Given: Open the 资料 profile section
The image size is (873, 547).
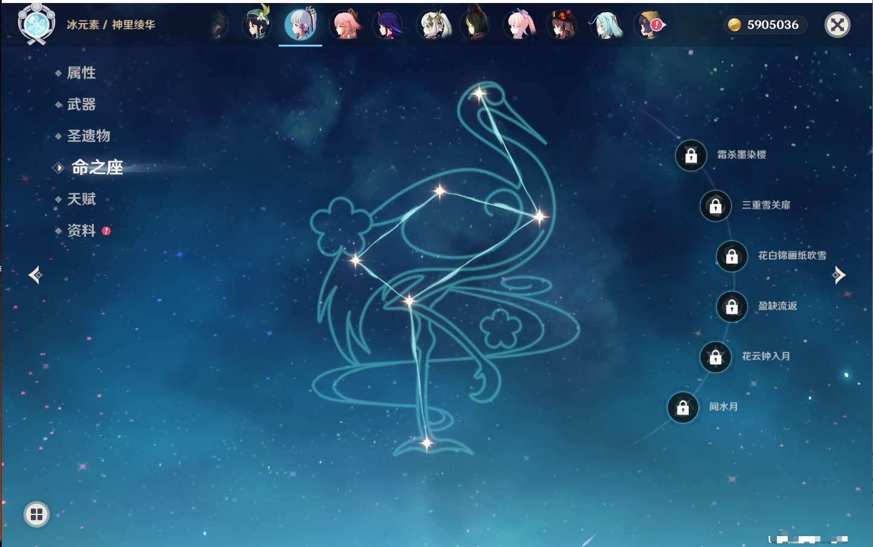Looking at the screenshot, I should tap(81, 230).
